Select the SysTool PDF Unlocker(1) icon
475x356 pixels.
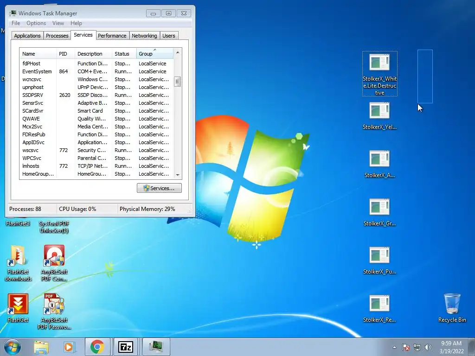pos(54,227)
